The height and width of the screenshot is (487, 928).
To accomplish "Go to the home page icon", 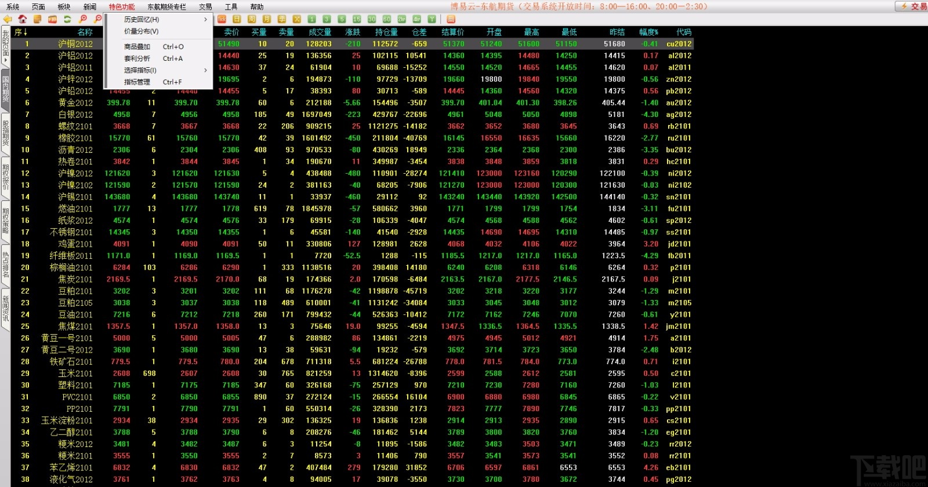I will 23,19.
